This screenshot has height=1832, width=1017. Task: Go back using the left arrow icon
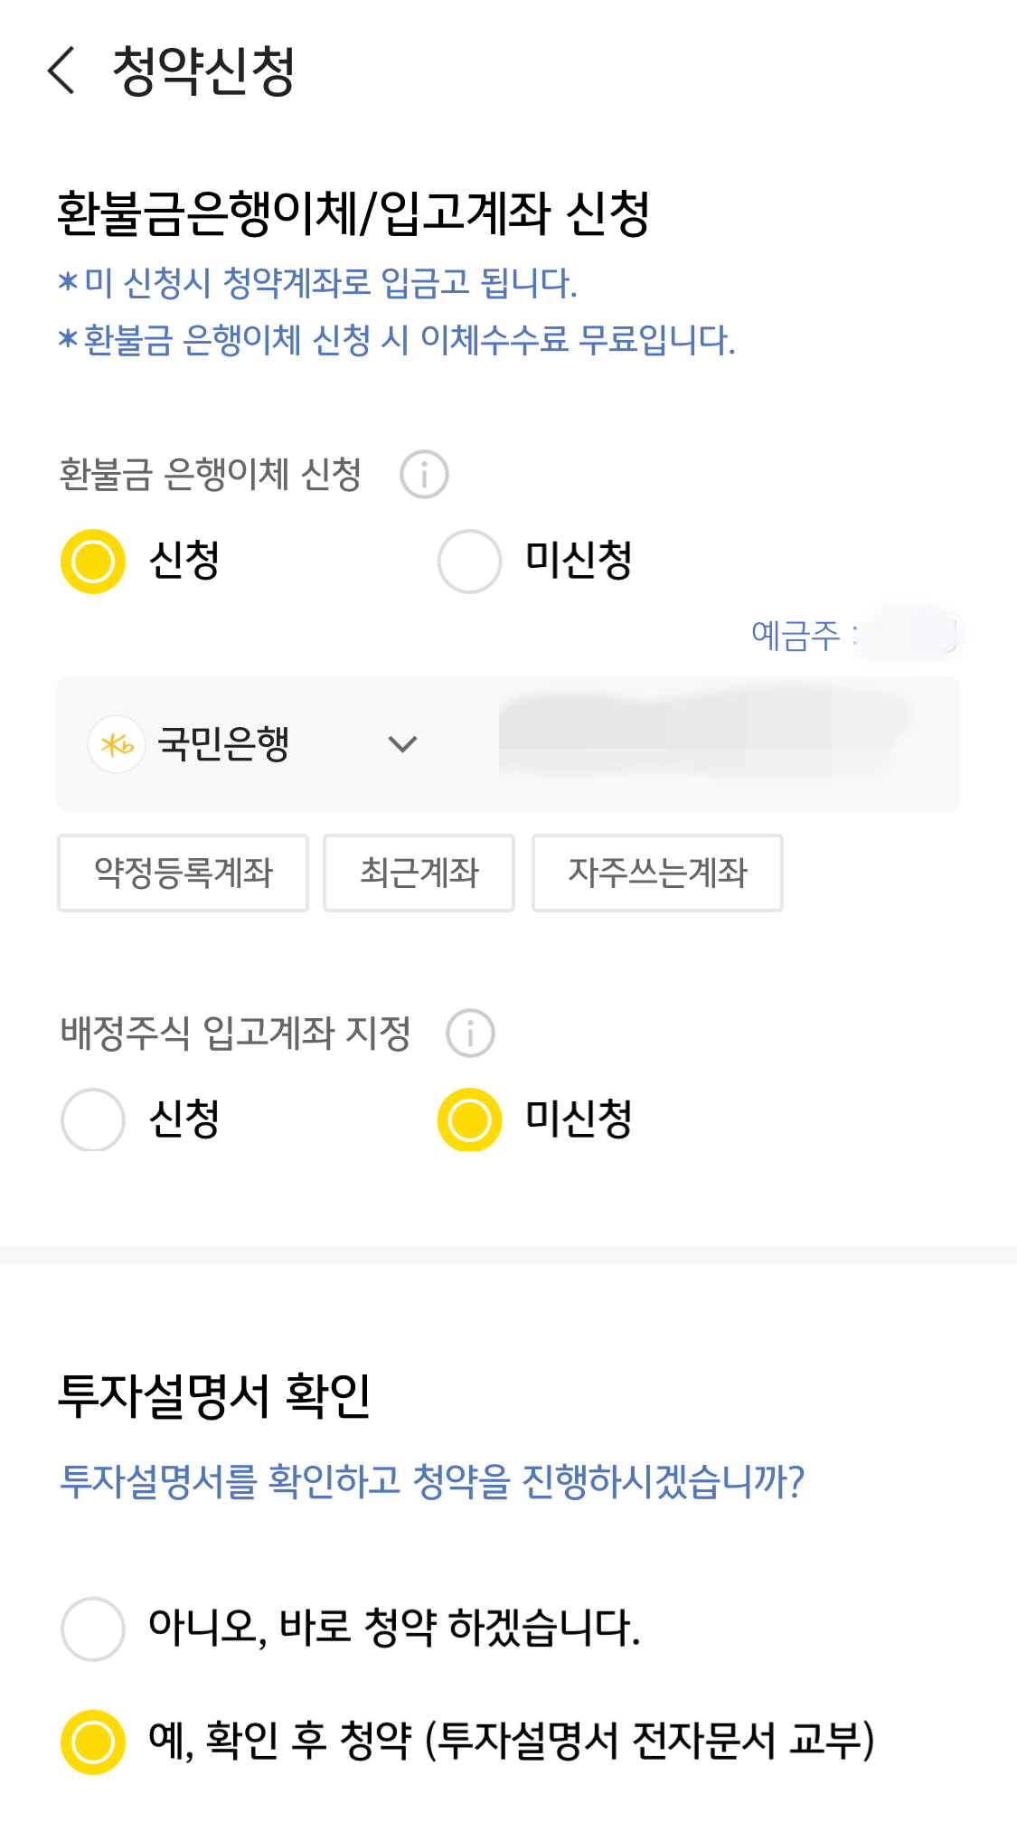(61, 71)
